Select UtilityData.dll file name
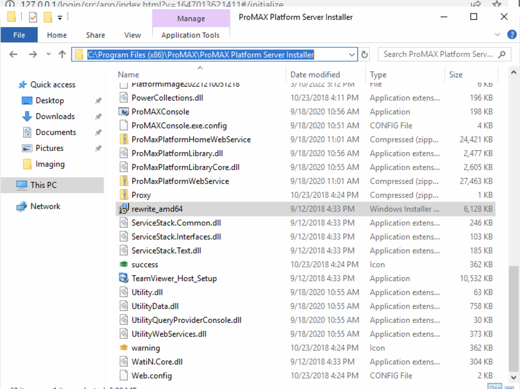Viewport: 520px width, 389px height. coord(155,306)
